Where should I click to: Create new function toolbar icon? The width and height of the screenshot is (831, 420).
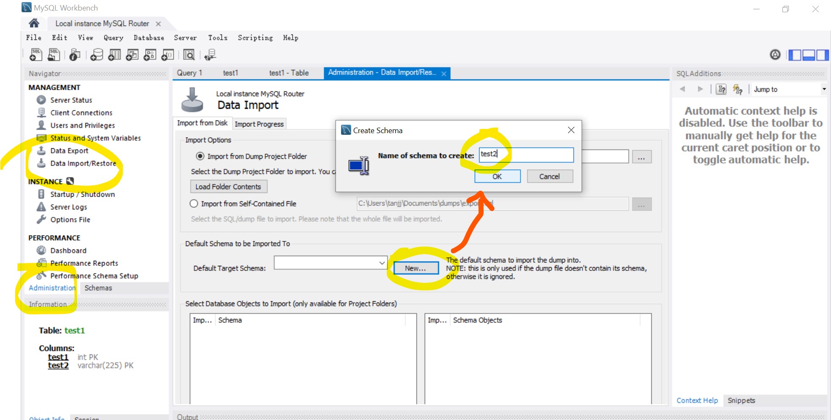pos(168,55)
